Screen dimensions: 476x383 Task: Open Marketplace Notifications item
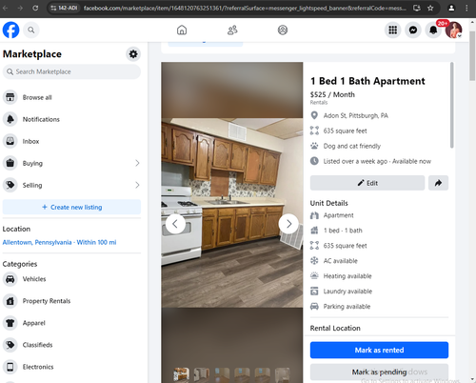71,119
